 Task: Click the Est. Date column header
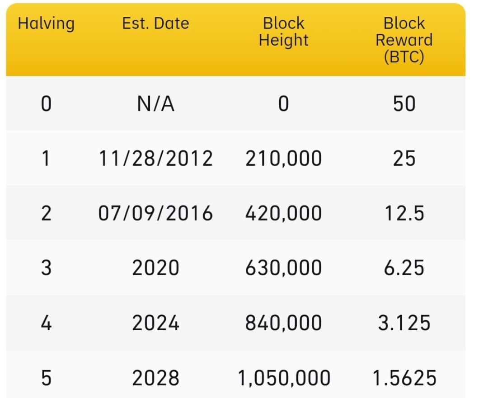pos(155,23)
